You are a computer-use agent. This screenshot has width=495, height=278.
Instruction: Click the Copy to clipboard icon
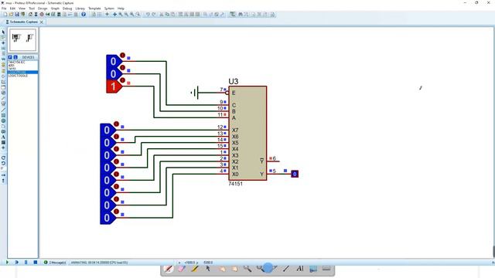[167, 14]
